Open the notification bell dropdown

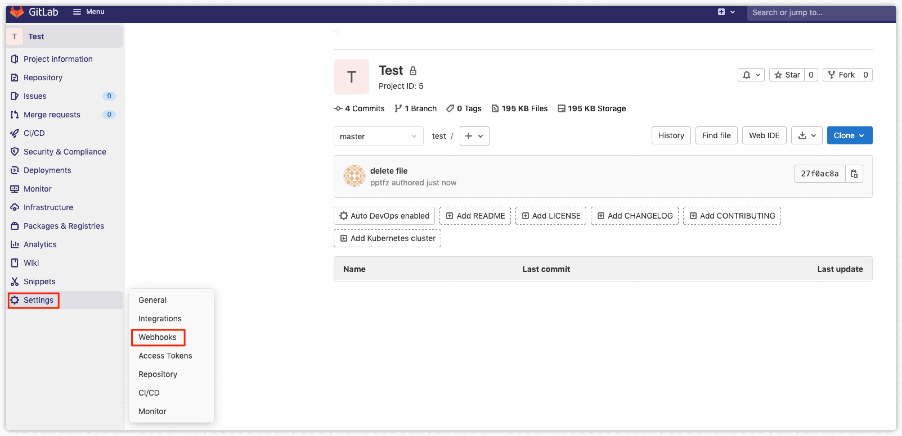(751, 75)
